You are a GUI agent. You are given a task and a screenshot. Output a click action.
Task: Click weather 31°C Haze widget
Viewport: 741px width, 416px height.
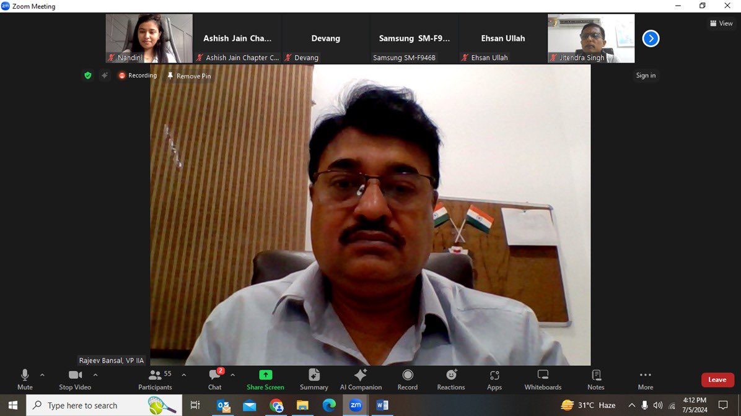point(589,405)
